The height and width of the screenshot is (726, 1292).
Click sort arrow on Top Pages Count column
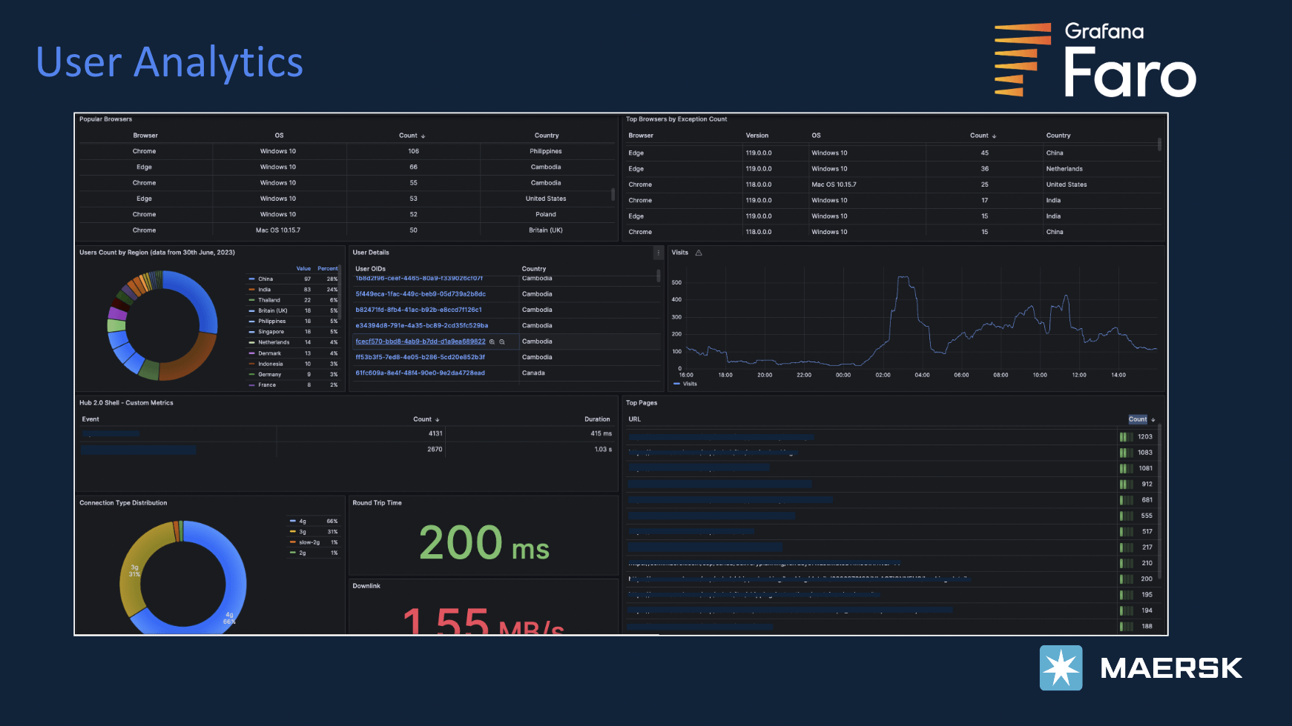click(1153, 420)
